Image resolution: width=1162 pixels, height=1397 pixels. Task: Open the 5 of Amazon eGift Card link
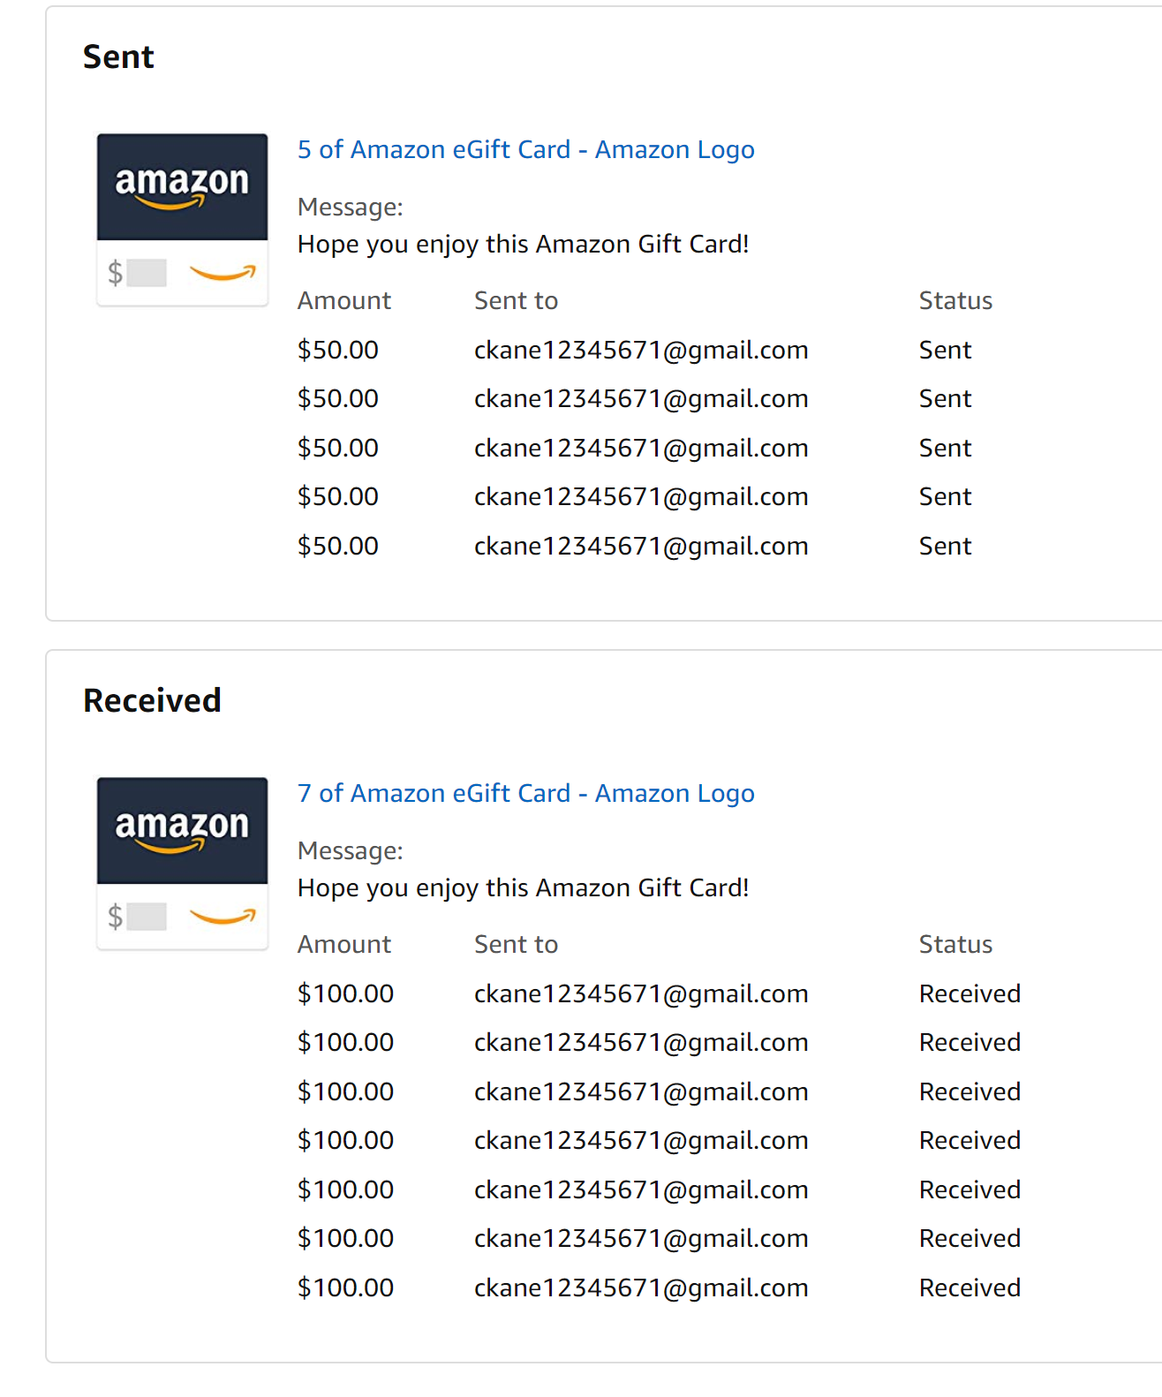[525, 150]
